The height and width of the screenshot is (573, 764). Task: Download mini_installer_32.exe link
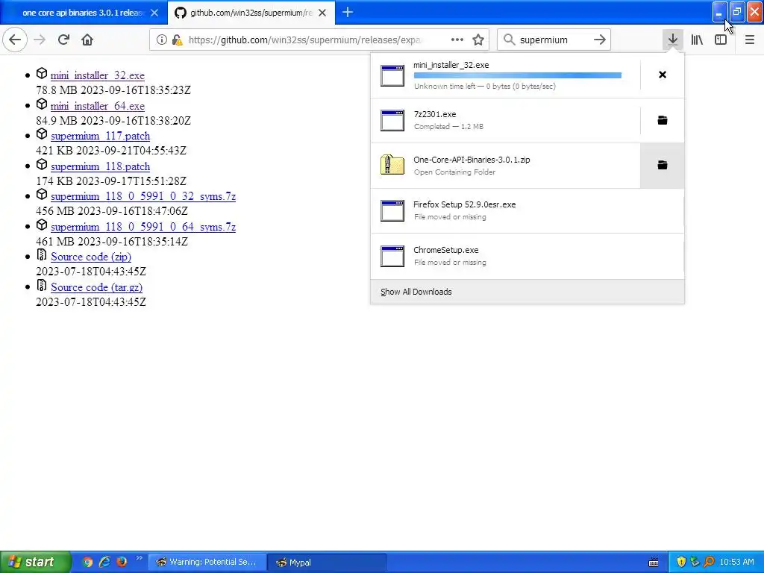click(x=98, y=75)
